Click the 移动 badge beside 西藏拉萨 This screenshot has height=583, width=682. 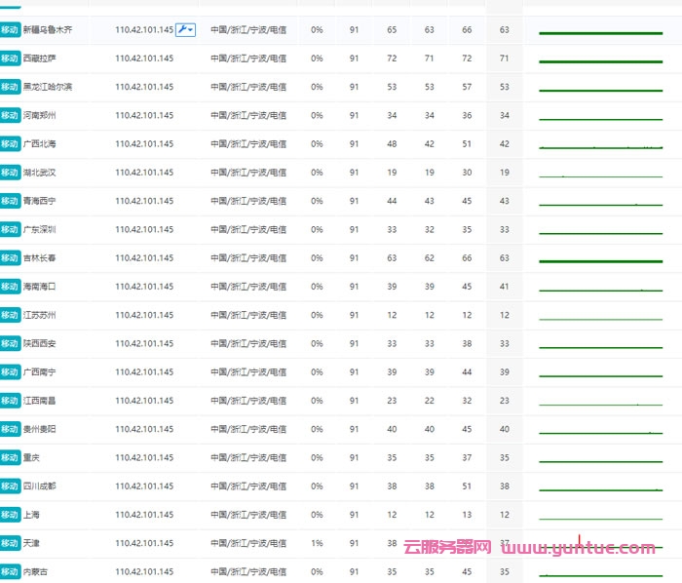(11, 58)
